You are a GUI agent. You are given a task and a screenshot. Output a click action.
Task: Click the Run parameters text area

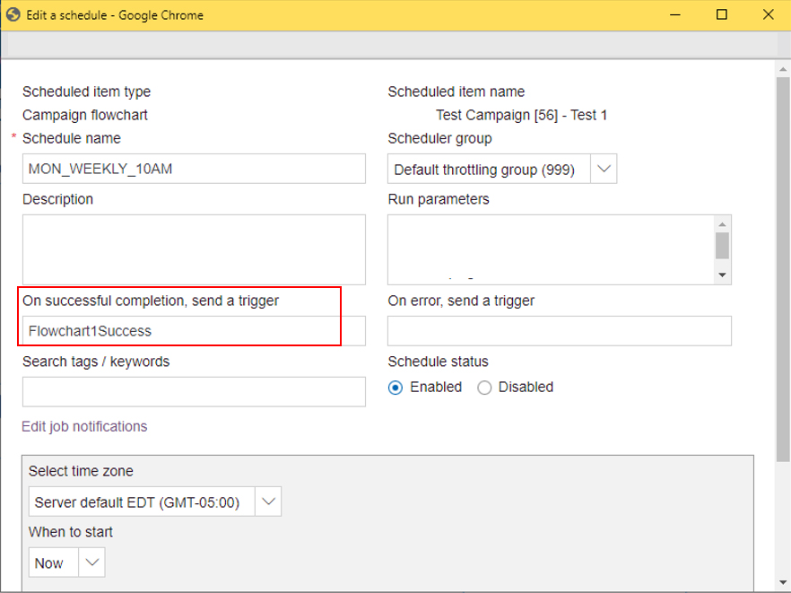click(x=551, y=249)
